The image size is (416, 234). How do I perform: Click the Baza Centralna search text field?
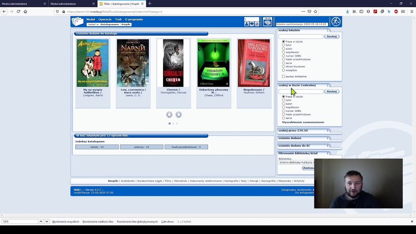[x=301, y=91]
